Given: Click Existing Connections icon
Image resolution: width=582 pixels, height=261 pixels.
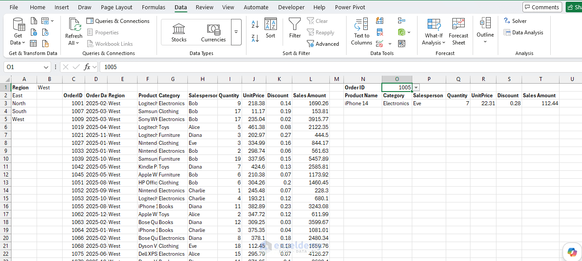Looking at the screenshot, I should click(45, 44).
